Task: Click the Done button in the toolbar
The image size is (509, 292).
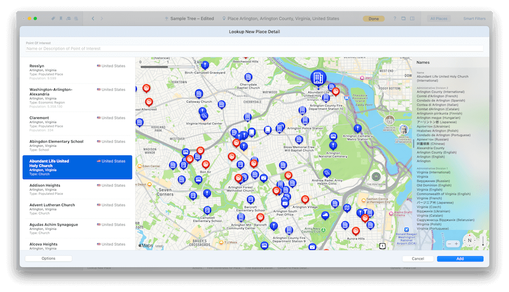Action: pyautogui.click(x=373, y=19)
